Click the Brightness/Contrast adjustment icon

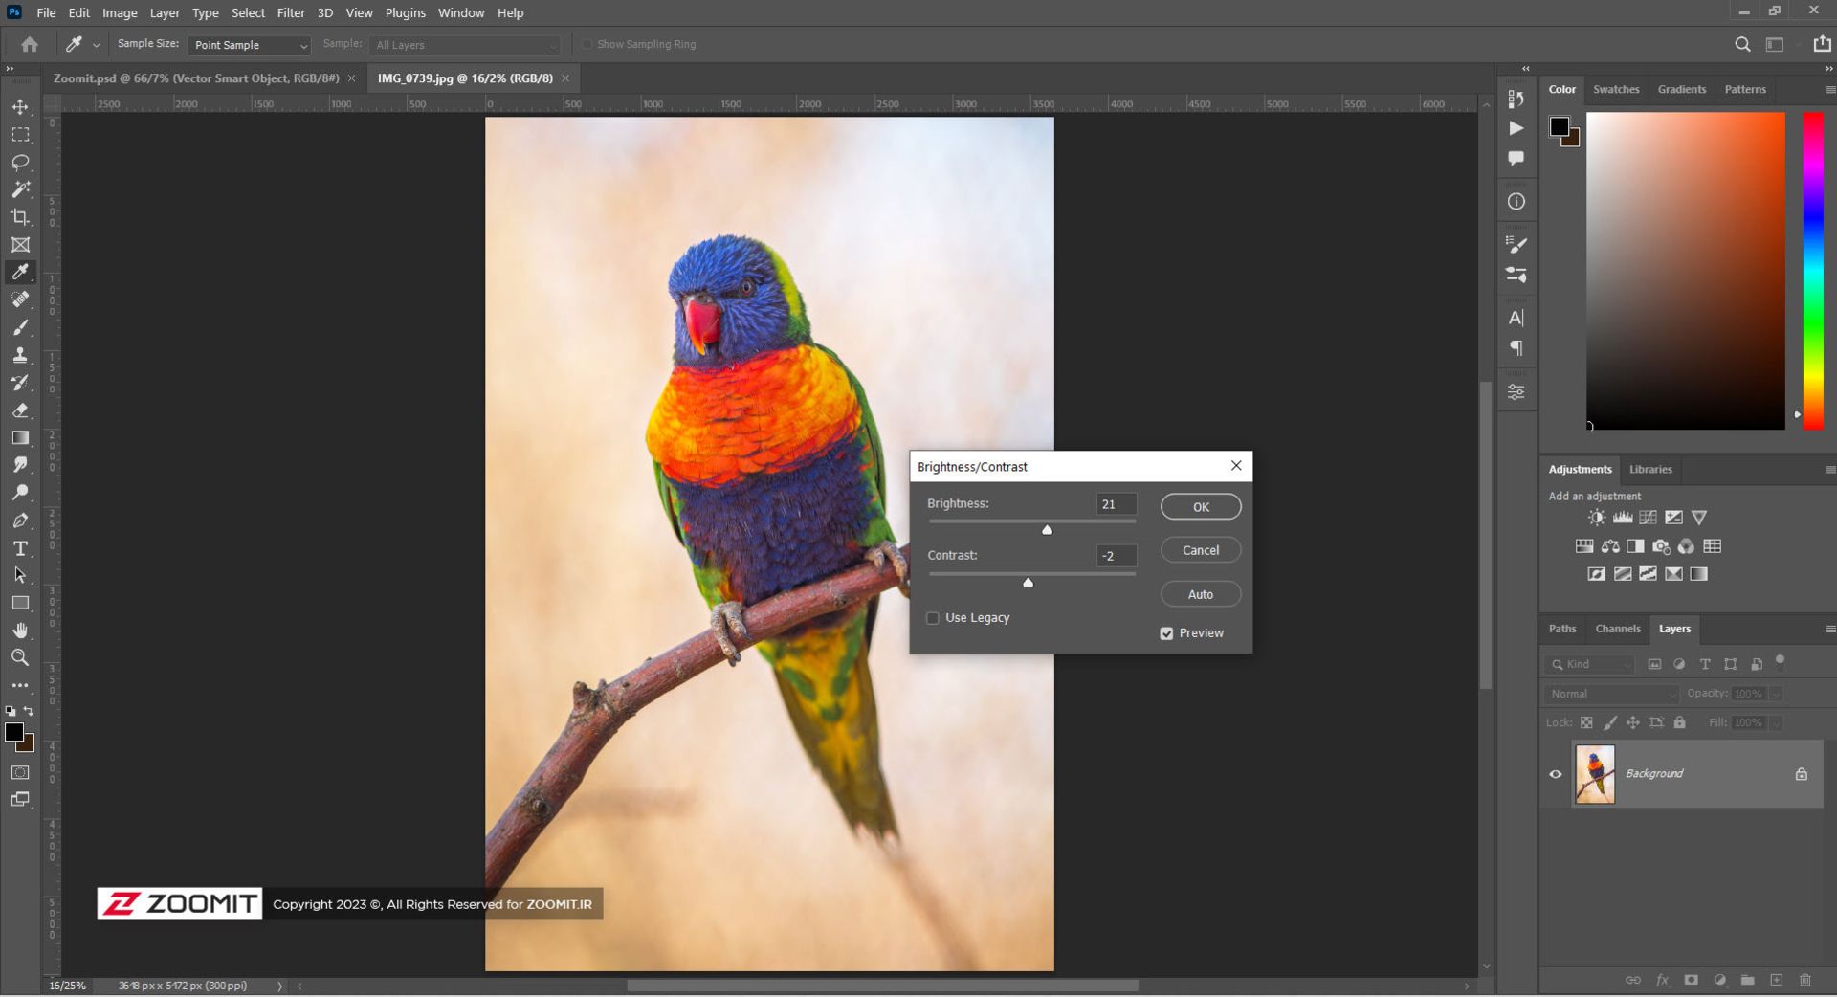pos(1596,518)
